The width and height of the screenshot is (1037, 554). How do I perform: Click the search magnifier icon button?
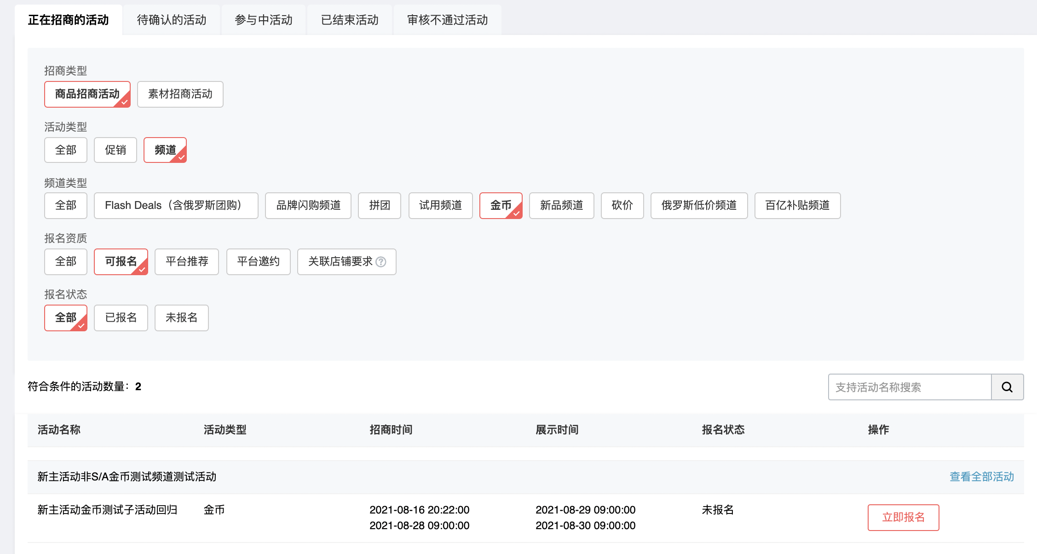[1007, 387]
